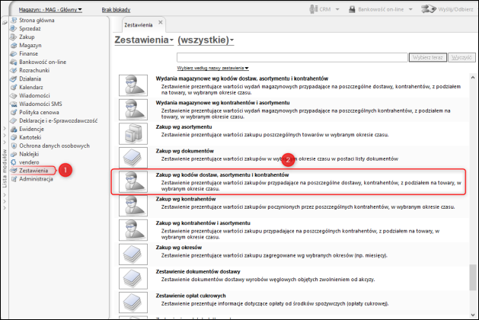This screenshot has width=479, height=320.
Task: Click the Finanse module icon
Action: tap(14, 54)
